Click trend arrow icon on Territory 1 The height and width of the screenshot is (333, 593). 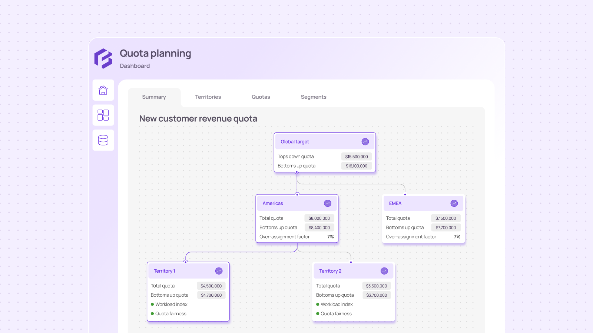[x=219, y=271]
